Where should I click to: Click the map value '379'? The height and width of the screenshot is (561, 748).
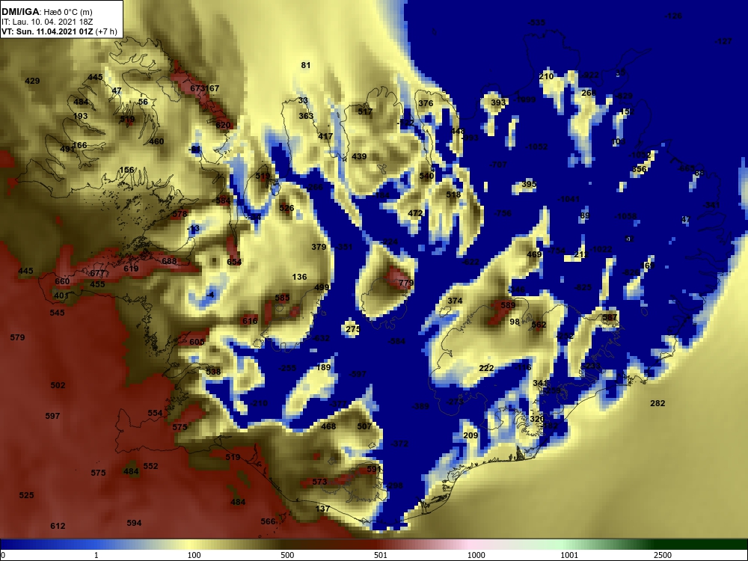(319, 247)
